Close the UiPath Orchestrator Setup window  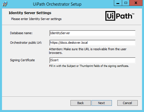coord(136,3)
